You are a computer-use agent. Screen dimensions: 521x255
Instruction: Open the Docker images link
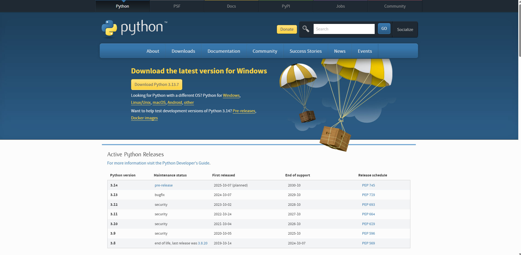pos(144,118)
